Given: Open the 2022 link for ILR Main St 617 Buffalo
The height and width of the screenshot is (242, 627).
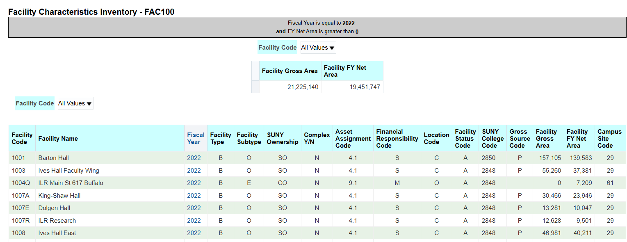Looking at the screenshot, I should pyautogui.click(x=194, y=183).
